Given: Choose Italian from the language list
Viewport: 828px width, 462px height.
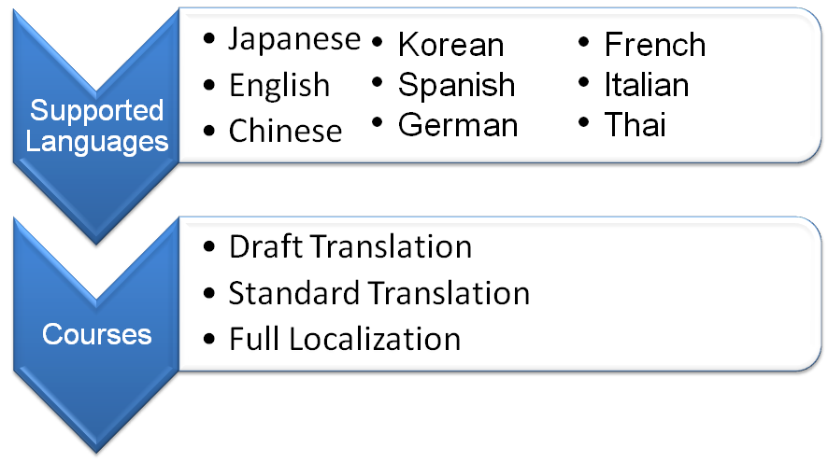Looking at the screenshot, I should [x=647, y=85].
